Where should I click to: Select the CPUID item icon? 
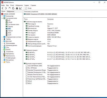point(7,22)
